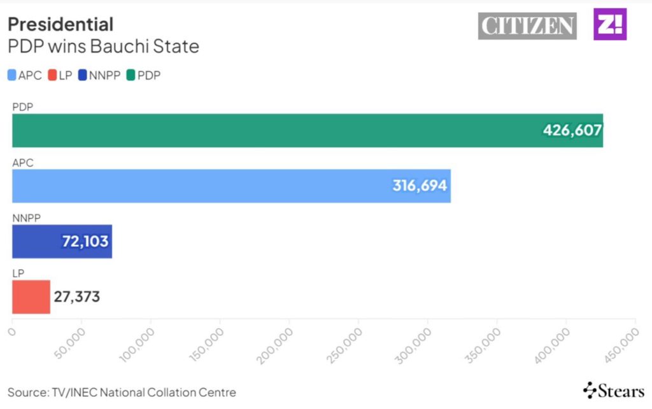Click the 426,607 vote value label

(x=572, y=130)
